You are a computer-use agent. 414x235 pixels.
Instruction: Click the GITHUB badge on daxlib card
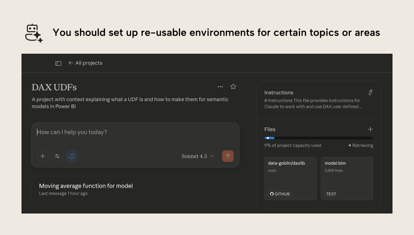pos(280,194)
